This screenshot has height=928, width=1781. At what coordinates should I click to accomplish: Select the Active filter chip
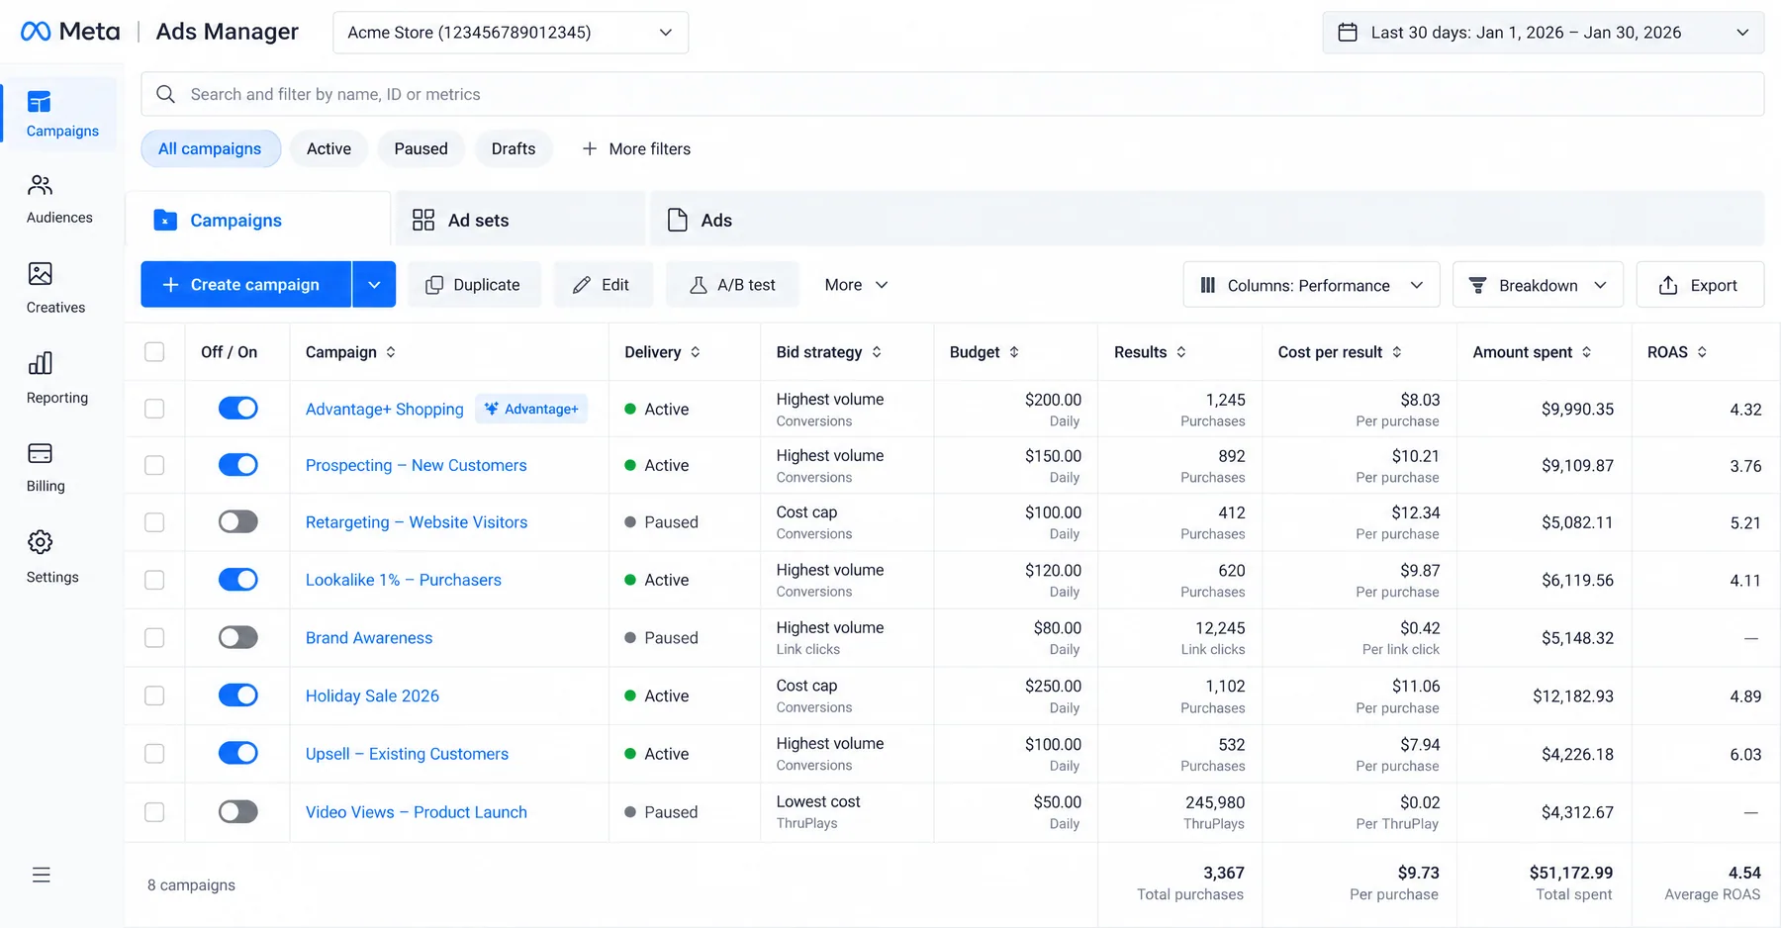pyautogui.click(x=328, y=148)
